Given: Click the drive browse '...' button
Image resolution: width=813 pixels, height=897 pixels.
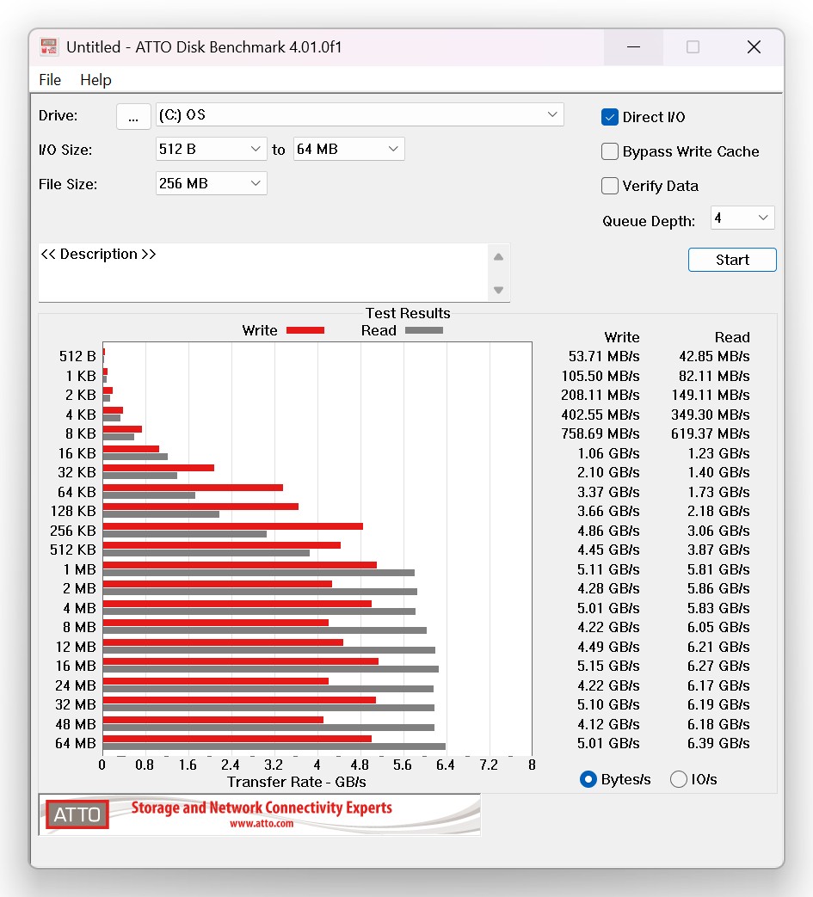Looking at the screenshot, I should (x=133, y=116).
